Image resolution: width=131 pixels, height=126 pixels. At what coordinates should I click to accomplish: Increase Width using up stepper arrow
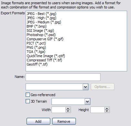[68, 108]
